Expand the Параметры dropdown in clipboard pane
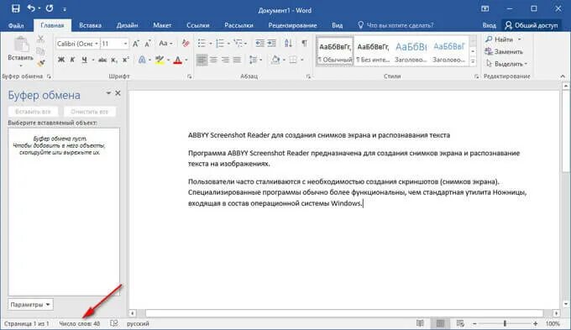The width and height of the screenshot is (571, 330). click(30, 305)
